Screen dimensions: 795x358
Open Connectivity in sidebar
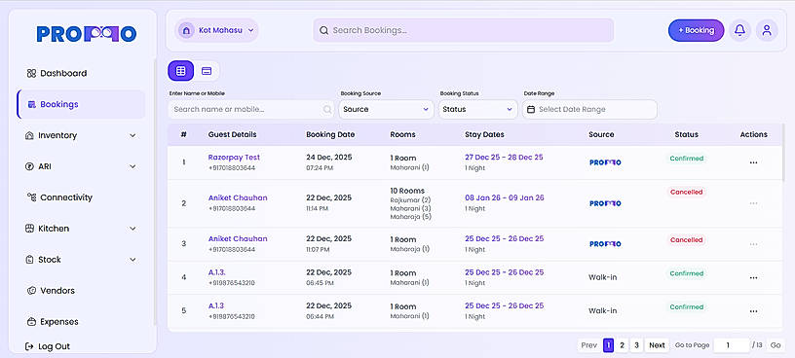[x=66, y=197]
